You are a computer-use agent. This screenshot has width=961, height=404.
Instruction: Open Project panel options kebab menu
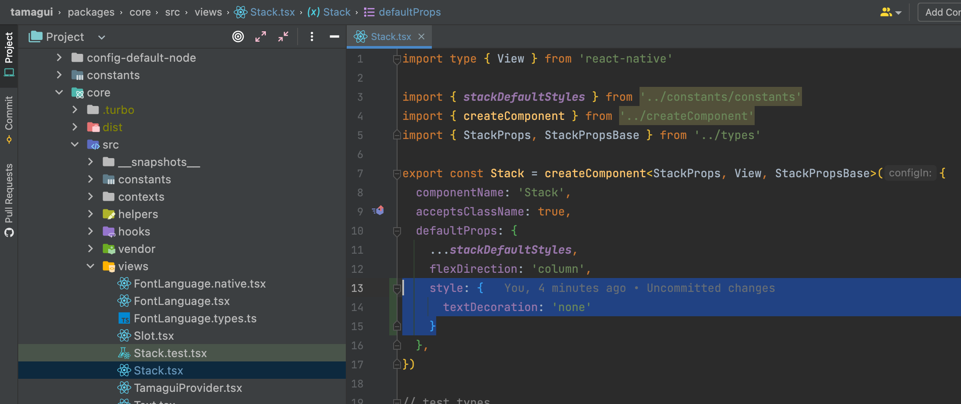coord(312,36)
